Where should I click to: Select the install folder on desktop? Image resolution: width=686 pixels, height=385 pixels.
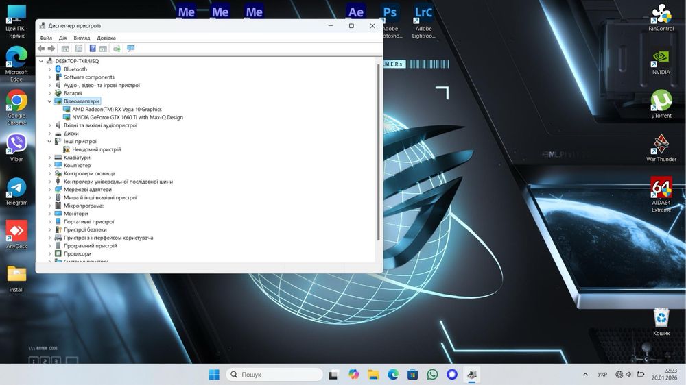[16, 278]
